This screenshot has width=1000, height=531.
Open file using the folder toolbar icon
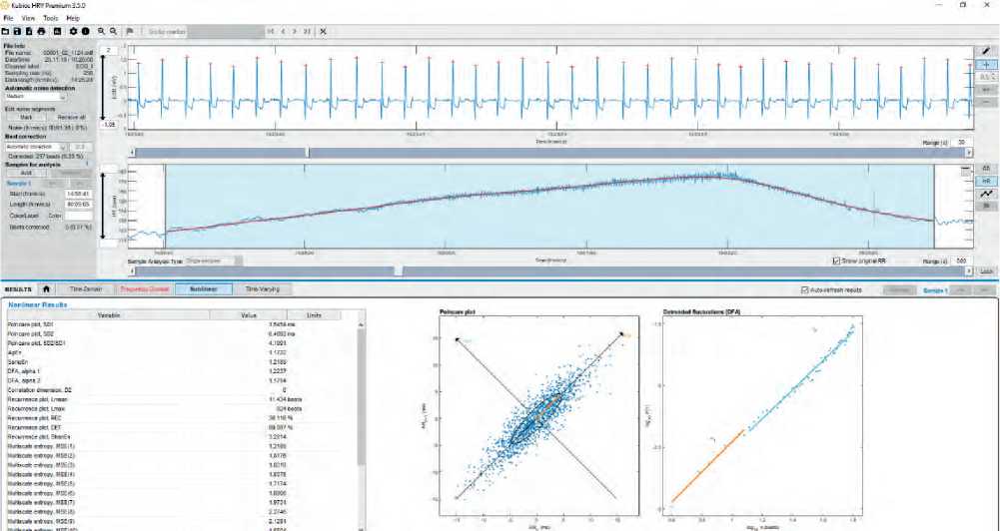[x=6, y=31]
